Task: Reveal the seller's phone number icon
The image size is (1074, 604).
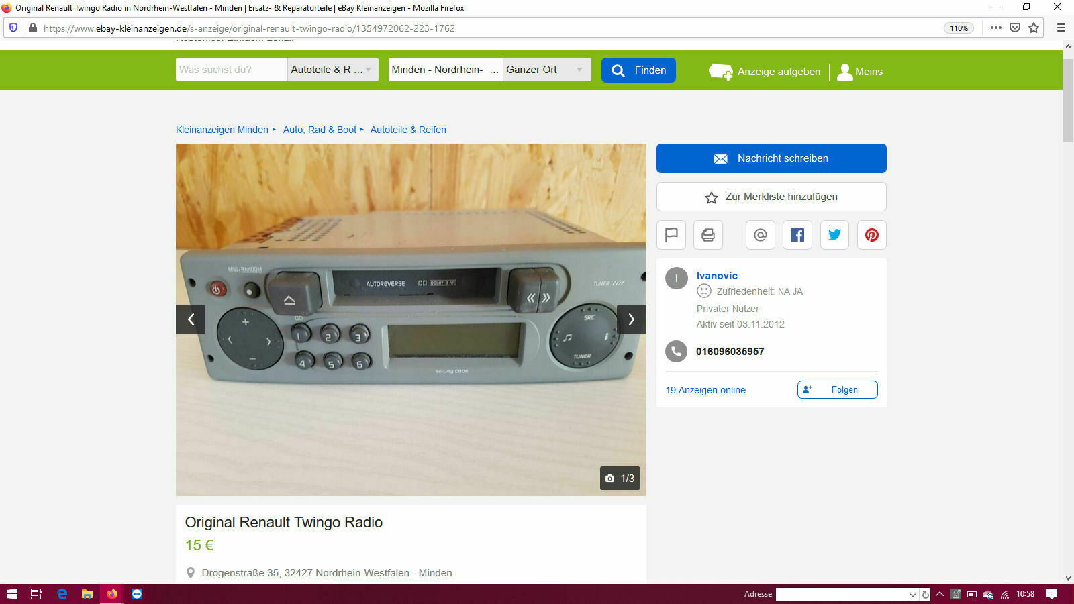Action: click(x=676, y=351)
